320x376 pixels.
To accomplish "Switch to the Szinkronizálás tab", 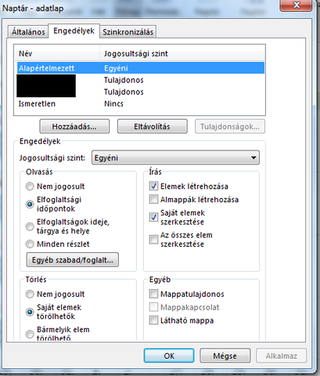I will (128, 32).
